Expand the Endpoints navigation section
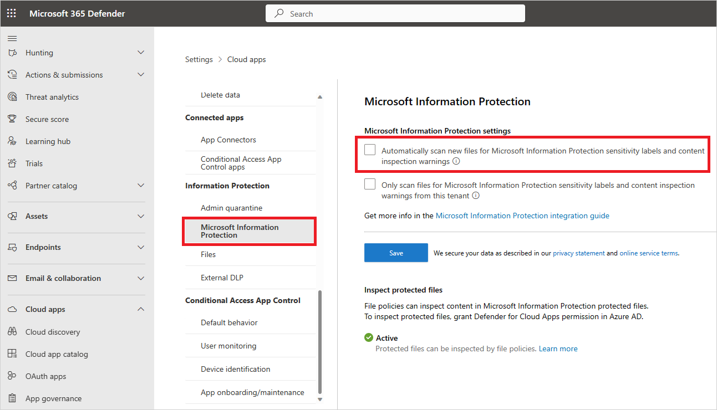This screenshot has height=410, width=717. coord(140,247)
